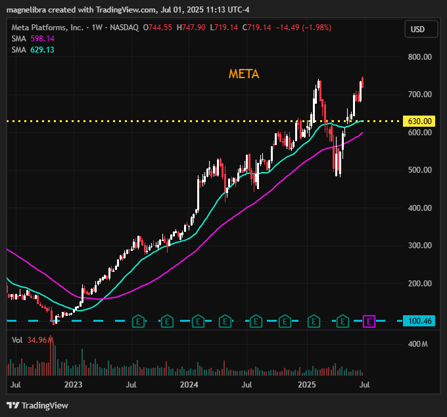
Task: Click the 400M volume axis label
Action: pyautogui.click(x=417, y=344)
